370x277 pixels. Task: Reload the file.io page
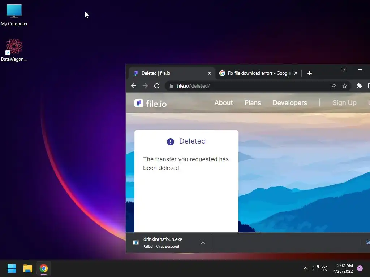[157, 86]
